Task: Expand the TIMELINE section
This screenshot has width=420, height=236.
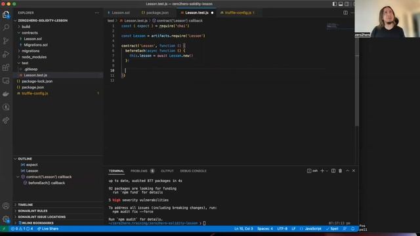Action: tap(25, 205)
